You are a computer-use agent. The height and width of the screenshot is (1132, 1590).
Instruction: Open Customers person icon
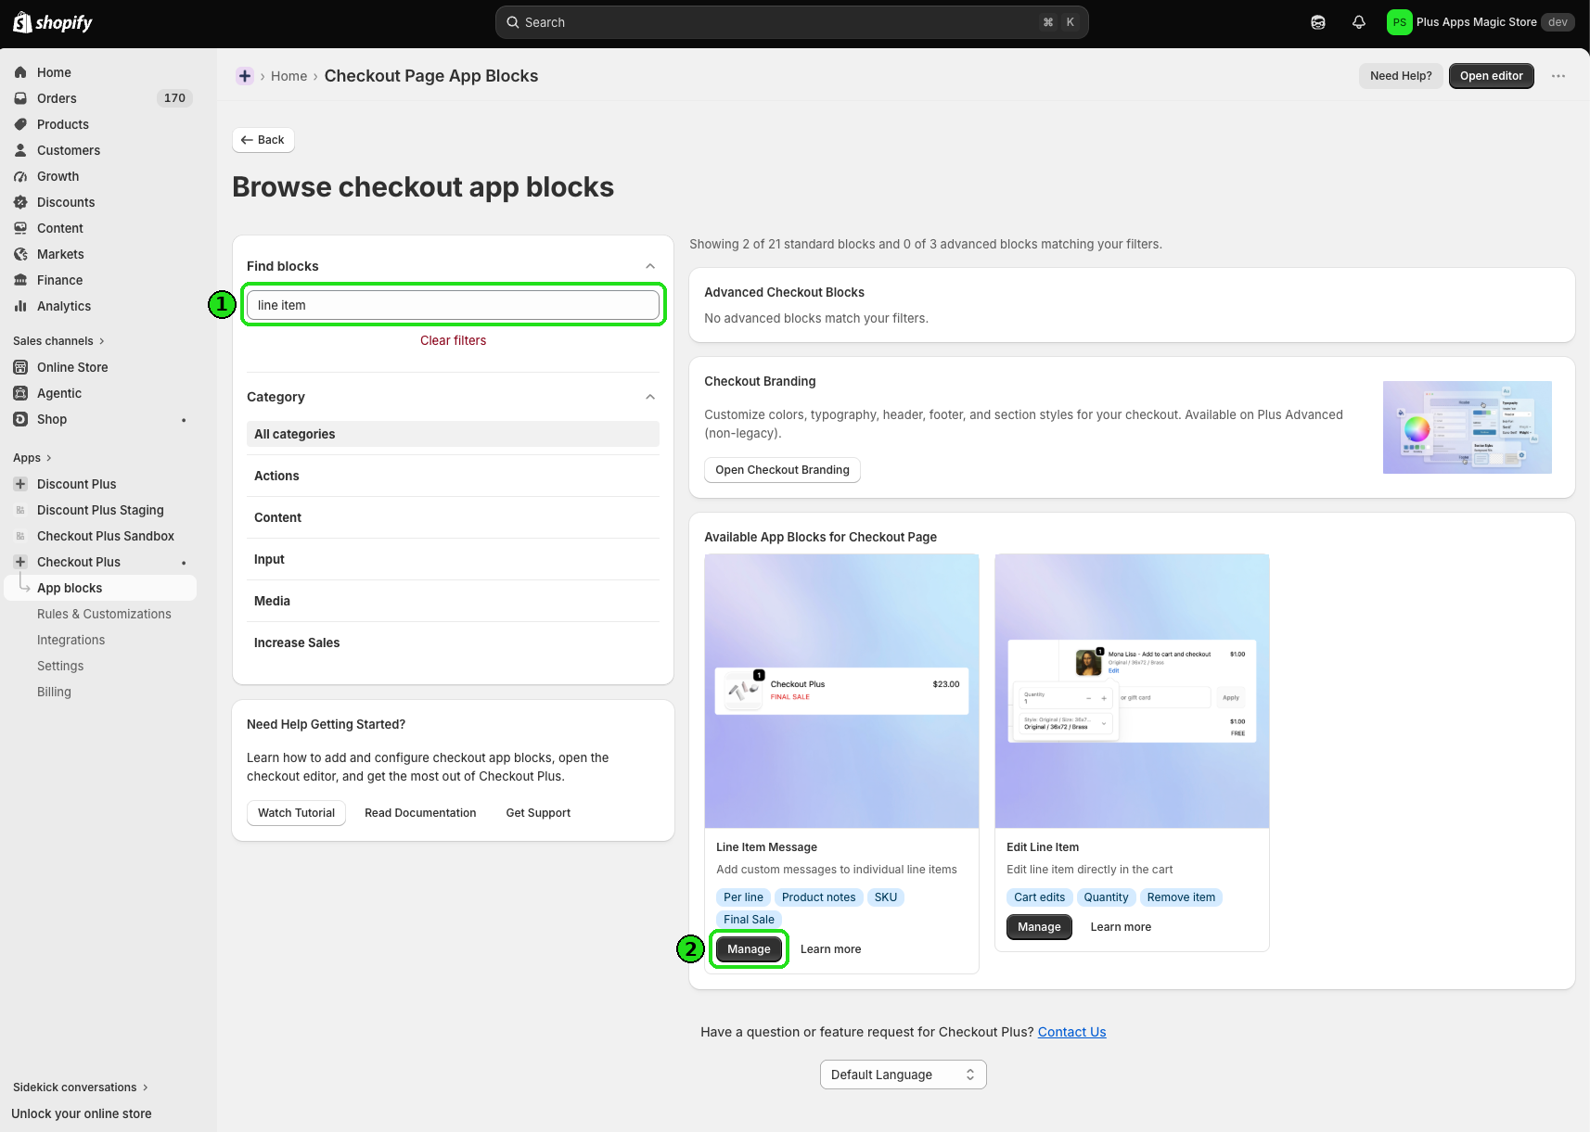pyautogui.click(x=20, y=150)
